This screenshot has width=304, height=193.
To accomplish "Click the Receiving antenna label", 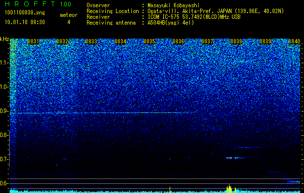I will pos(111,23).
